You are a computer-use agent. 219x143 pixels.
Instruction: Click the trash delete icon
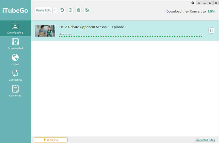tap(79, 10)
